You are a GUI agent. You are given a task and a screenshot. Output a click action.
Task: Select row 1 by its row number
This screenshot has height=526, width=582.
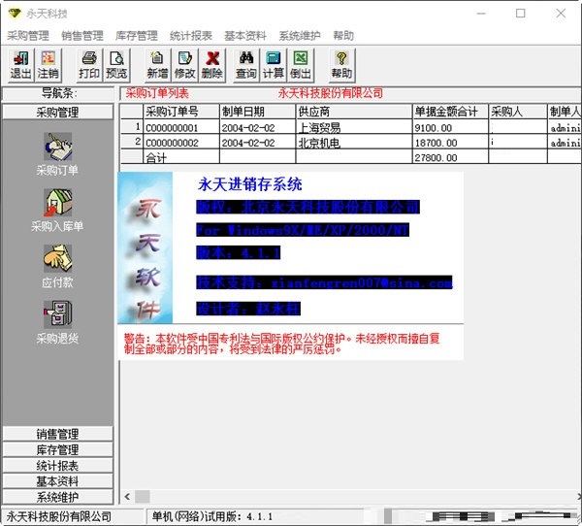click(x=132, y=127)
